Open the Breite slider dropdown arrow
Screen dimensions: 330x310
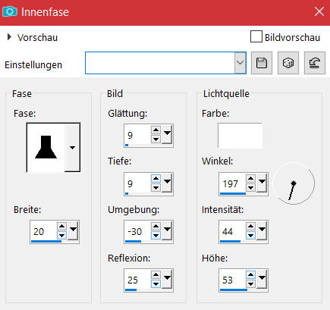click(x=74, y=230)
